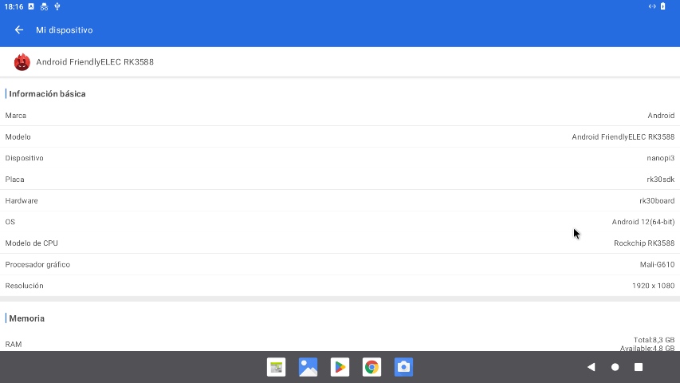Open the Camera app in the taskbar
Viewport: 680px width, 383px height.
403,367
